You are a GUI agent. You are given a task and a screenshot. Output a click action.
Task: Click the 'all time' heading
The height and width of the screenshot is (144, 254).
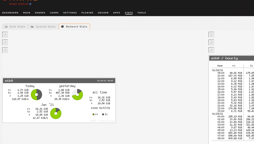click(x=100, y=92)
